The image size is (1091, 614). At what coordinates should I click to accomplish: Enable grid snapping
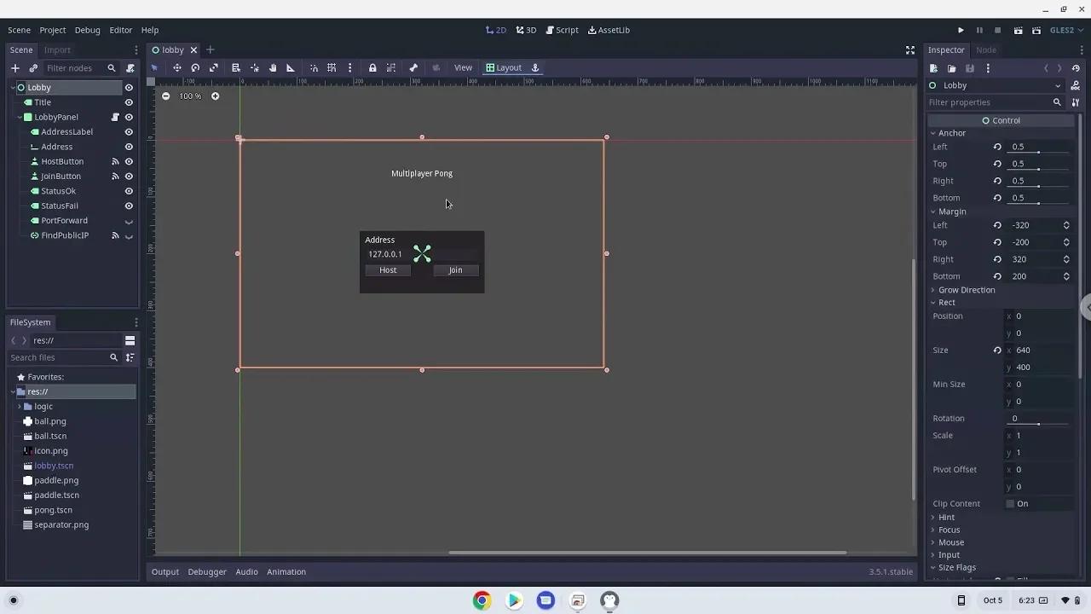click(x=332, y=67)
